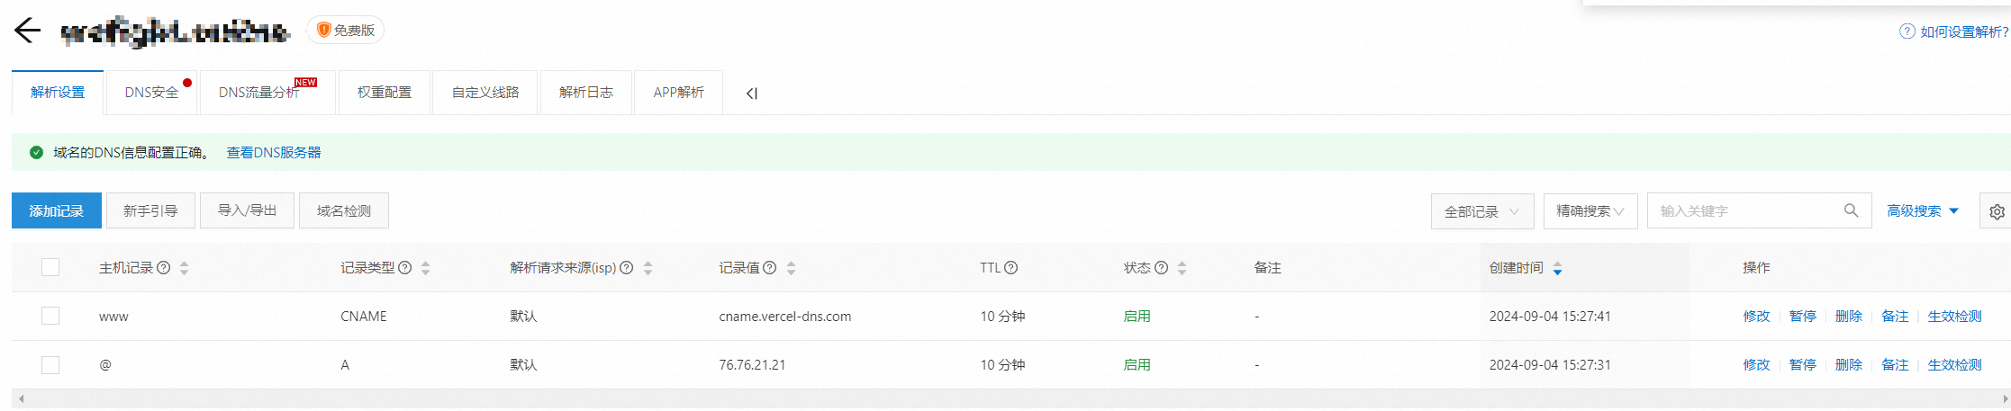Click the back arrow icon
2011x411 pixels.
point(28,31)
